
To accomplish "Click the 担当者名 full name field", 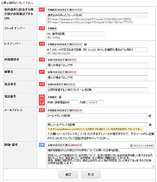I will pyautogui.click(x=97, y=90).
